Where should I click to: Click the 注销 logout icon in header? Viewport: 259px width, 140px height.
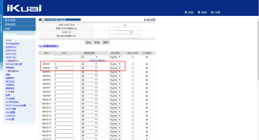tap(212, 12)
